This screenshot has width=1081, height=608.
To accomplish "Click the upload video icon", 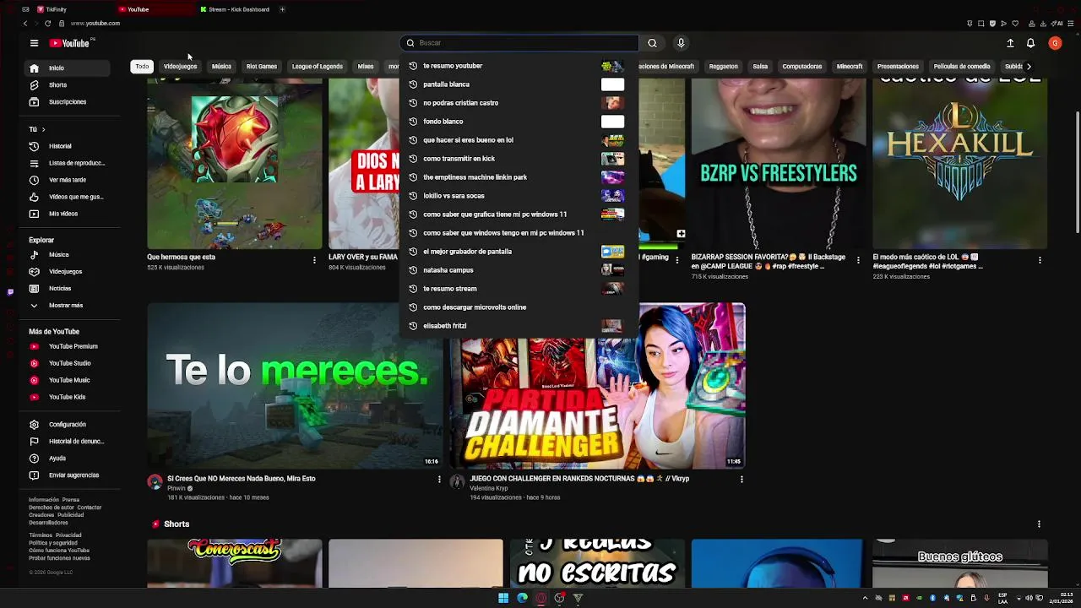I will tap(1010, 43).
